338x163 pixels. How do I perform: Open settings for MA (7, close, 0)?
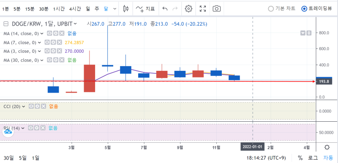coord(53,42)
